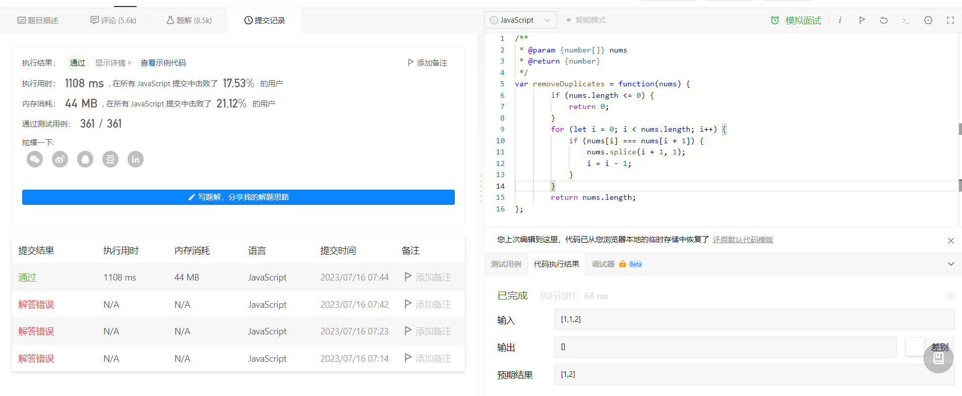962x396 pixels.
Task: Open the 调试器 Beta tab
Action: (617, 264)
